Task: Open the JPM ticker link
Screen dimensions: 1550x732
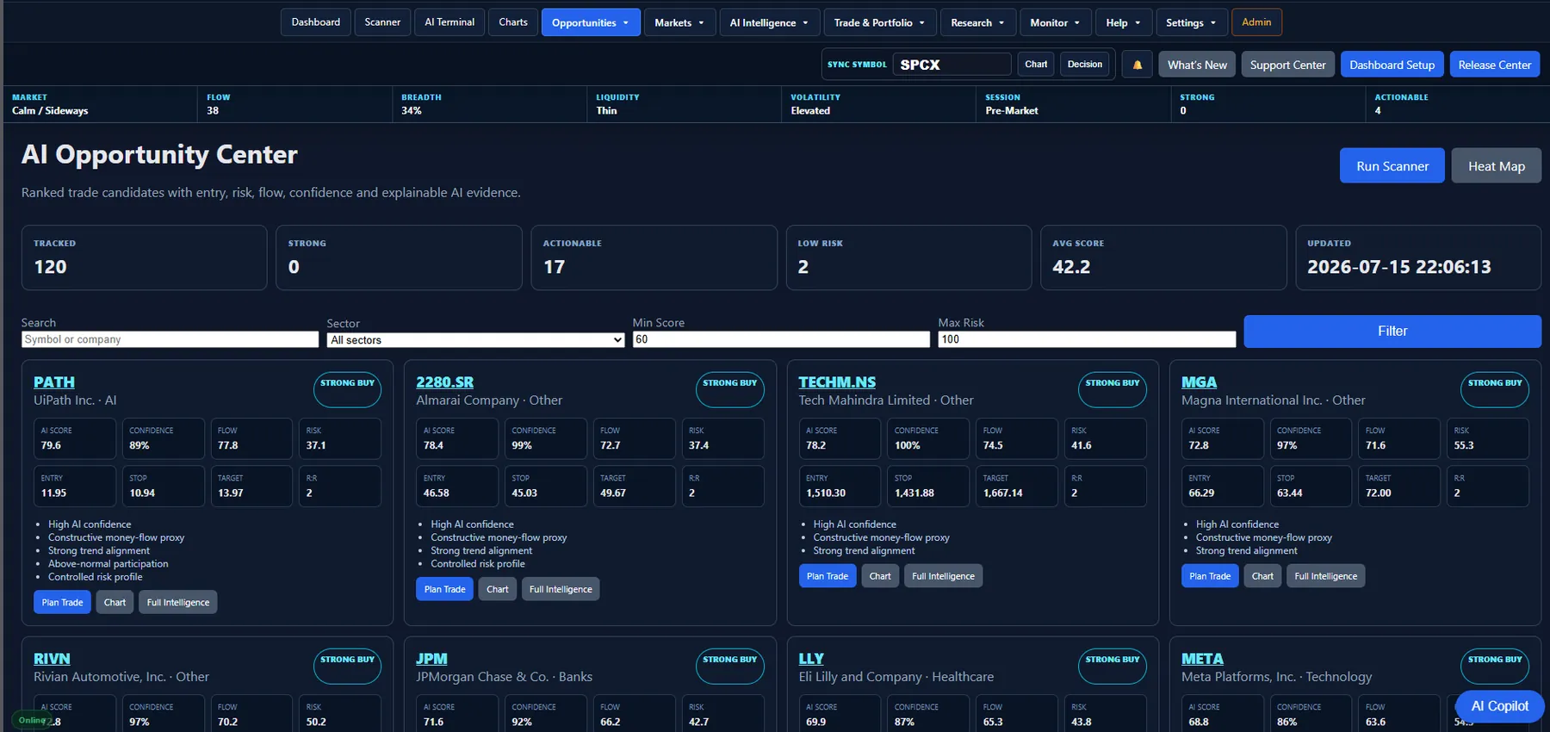Action: 431,659
